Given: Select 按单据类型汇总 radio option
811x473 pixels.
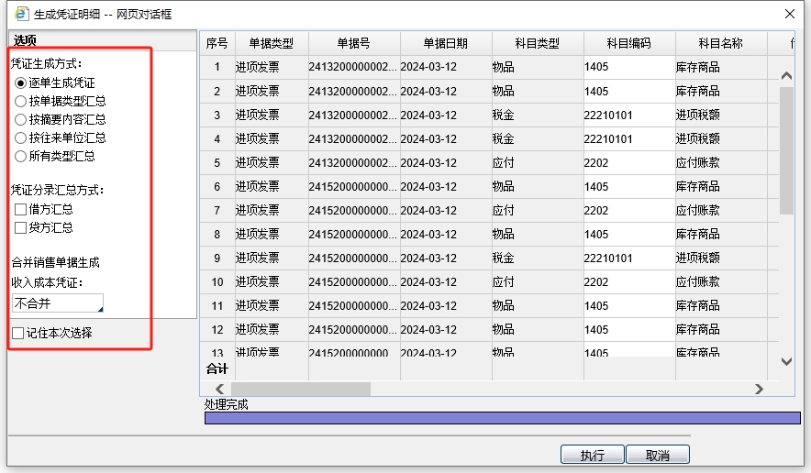Looking at the screenshot, I should [x=20, y=101].
